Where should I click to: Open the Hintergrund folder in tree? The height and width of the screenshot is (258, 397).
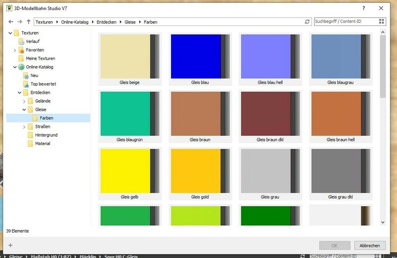click(x=46, y=135)
